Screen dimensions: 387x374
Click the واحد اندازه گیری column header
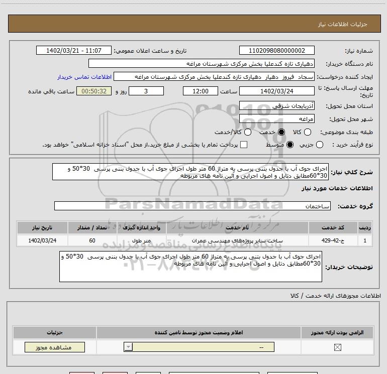click(141, 227)
